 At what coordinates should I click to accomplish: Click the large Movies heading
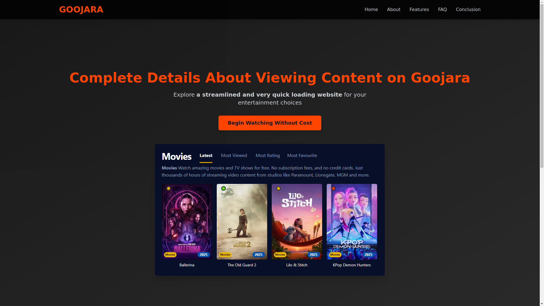[x=177, y=156]
